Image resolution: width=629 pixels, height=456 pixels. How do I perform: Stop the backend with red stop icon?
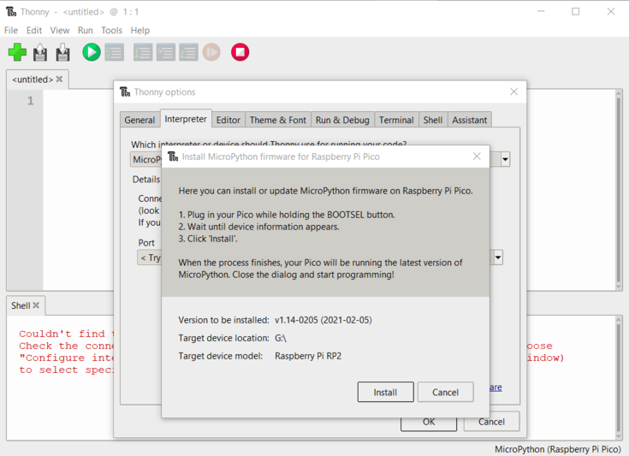tap(240, 52)
